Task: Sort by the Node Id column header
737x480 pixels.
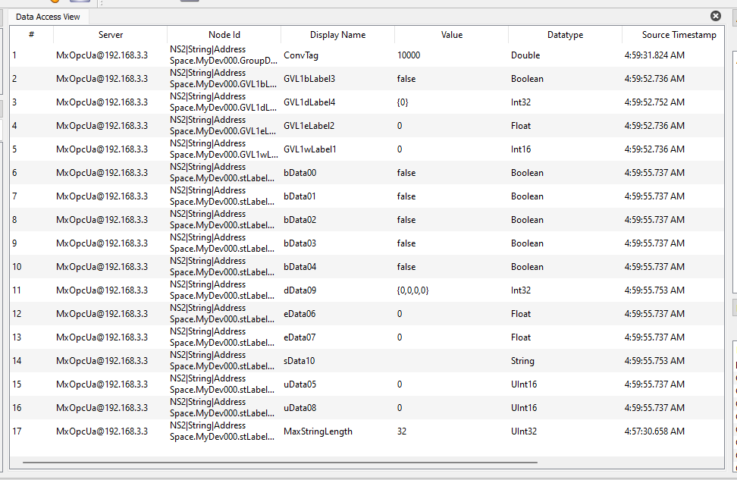Action: pos(224,34)
